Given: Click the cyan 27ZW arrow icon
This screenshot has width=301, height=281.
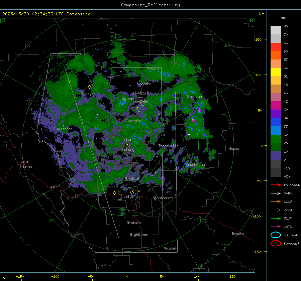Looking at the screenshot, I should click(276, 210).
